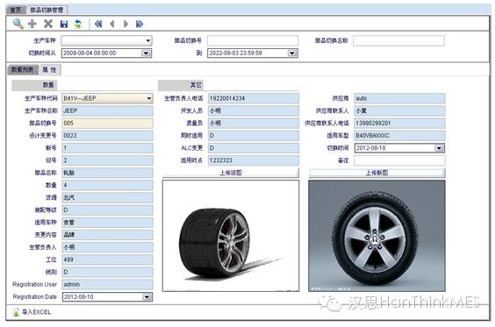Click the floppy disk save icon
Screen dimensions: 495x327
click(x=64, y=24)
